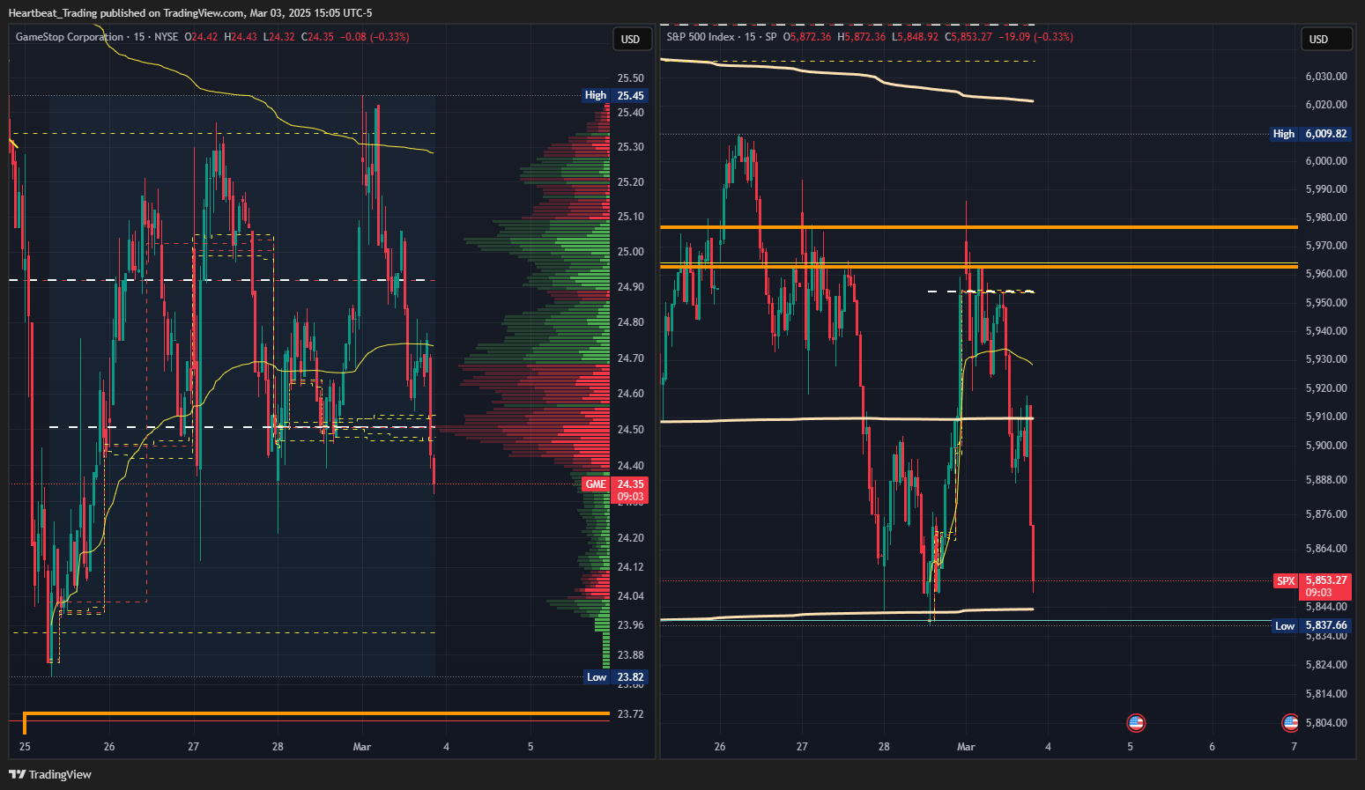Image resolution: width=1365 pixels, height=790 pixels.
Task: Click the C5,853.27 close value in S&P header
Action: tap(968, 37)
